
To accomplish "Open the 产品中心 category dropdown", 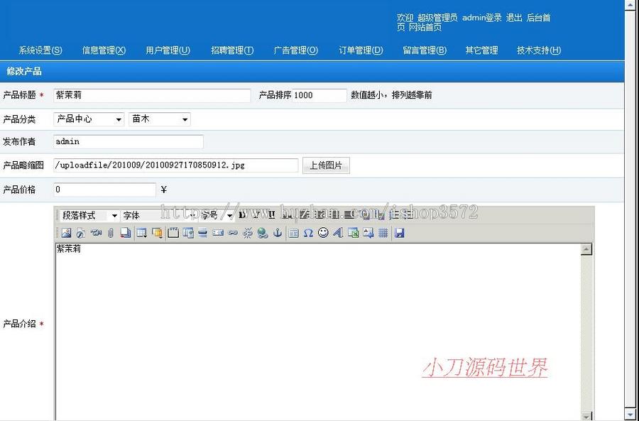I will coord(89,119).
